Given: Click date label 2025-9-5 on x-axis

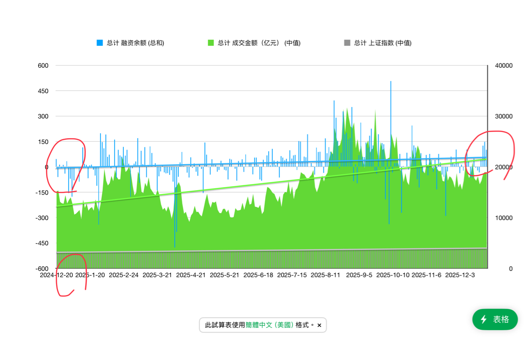Looking at the screenshot, I should click(x=359, y=275).
